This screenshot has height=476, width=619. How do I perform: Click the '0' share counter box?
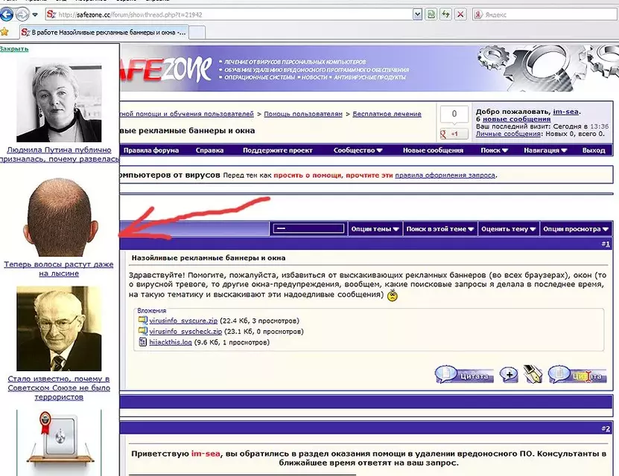454,115
